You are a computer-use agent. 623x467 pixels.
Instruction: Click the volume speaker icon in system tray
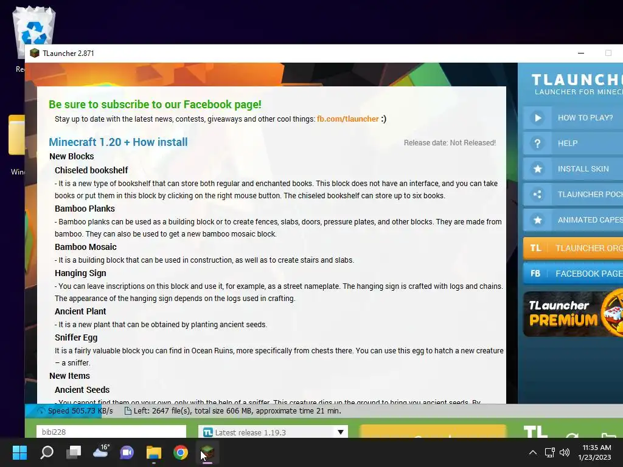(564, 452)
